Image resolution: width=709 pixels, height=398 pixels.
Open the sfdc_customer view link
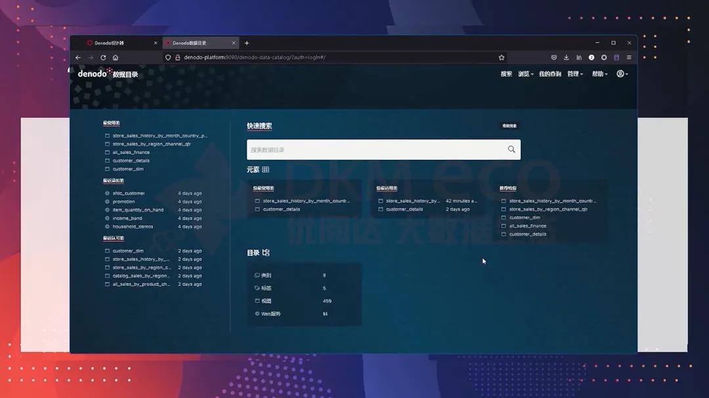129,193
